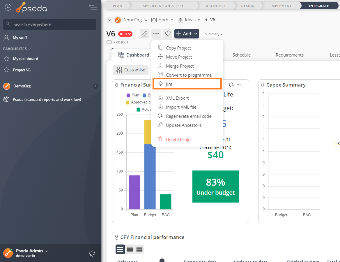Click the back arrow circle icon

coord(8,7)
